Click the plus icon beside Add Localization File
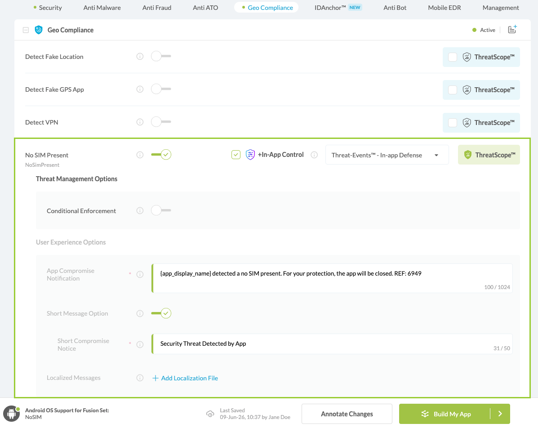538x428 pixels. pos(156,378)
